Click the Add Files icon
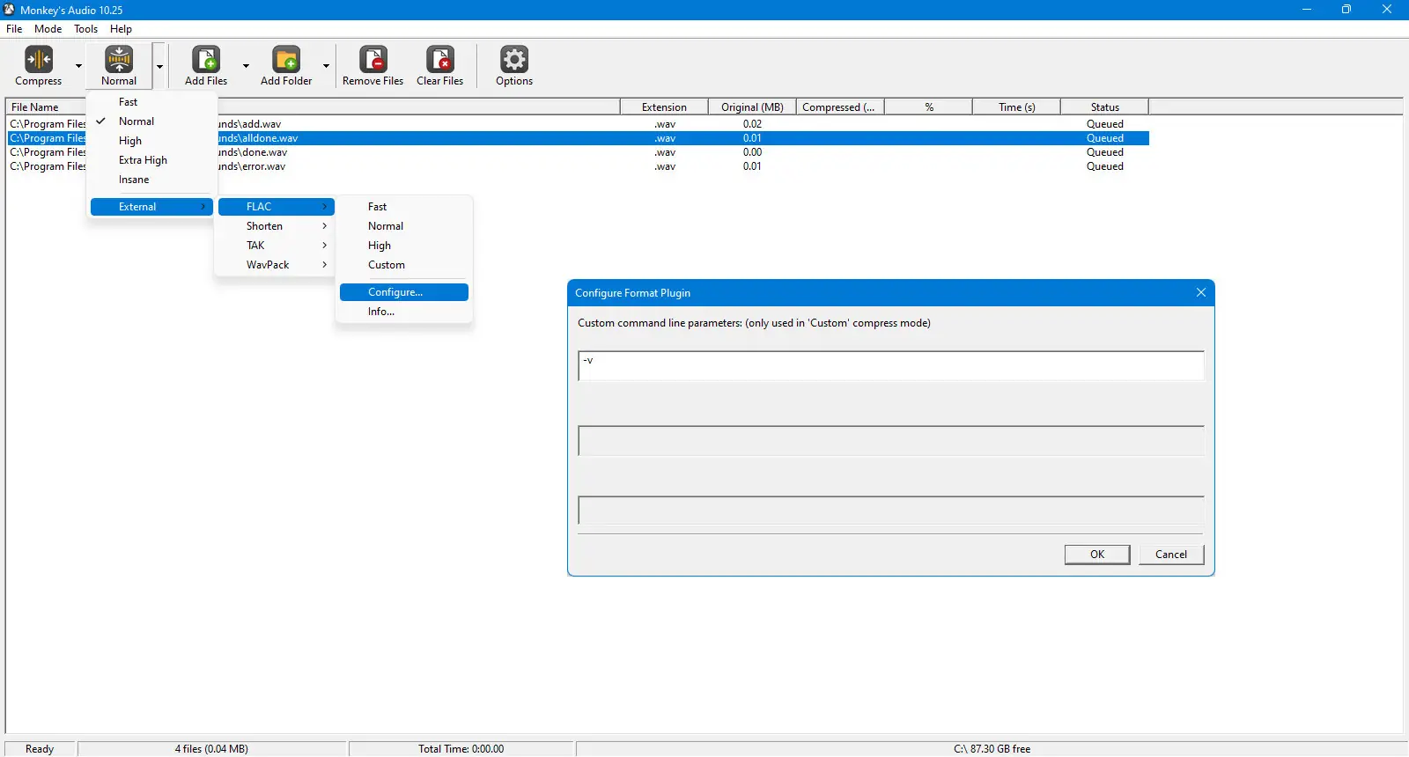This screenshot has height=757, width=1409. tap(206, 60)
